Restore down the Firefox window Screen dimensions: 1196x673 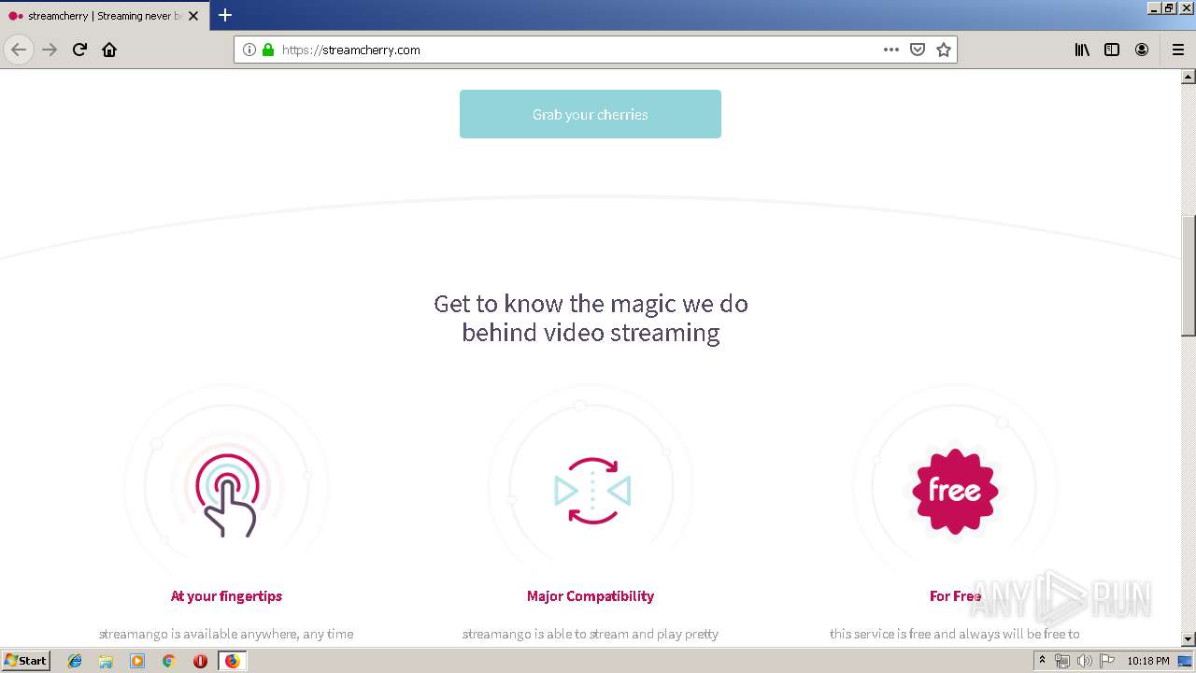click(x=1169, y=7)
